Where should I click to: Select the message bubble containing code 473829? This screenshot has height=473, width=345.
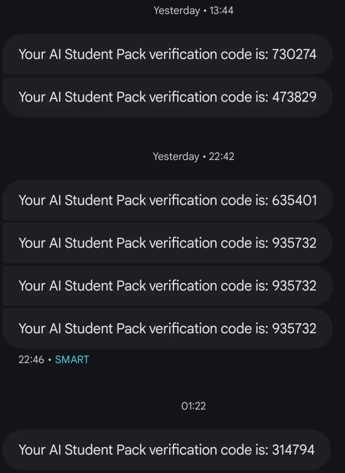pos(168,97)
